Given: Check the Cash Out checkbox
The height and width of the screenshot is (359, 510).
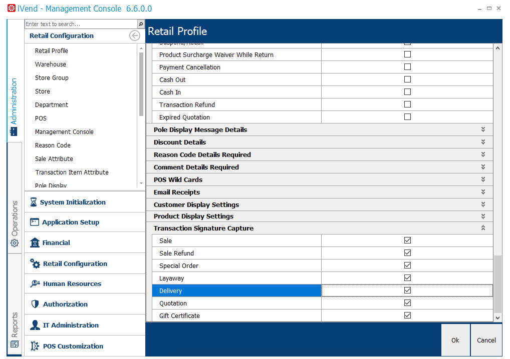Looking at the screenshot, I should point(407,79).
